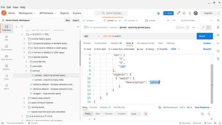This screenshot has width=222, height=125.
Task: Open the notifications bell
Action: pos(190,13)
